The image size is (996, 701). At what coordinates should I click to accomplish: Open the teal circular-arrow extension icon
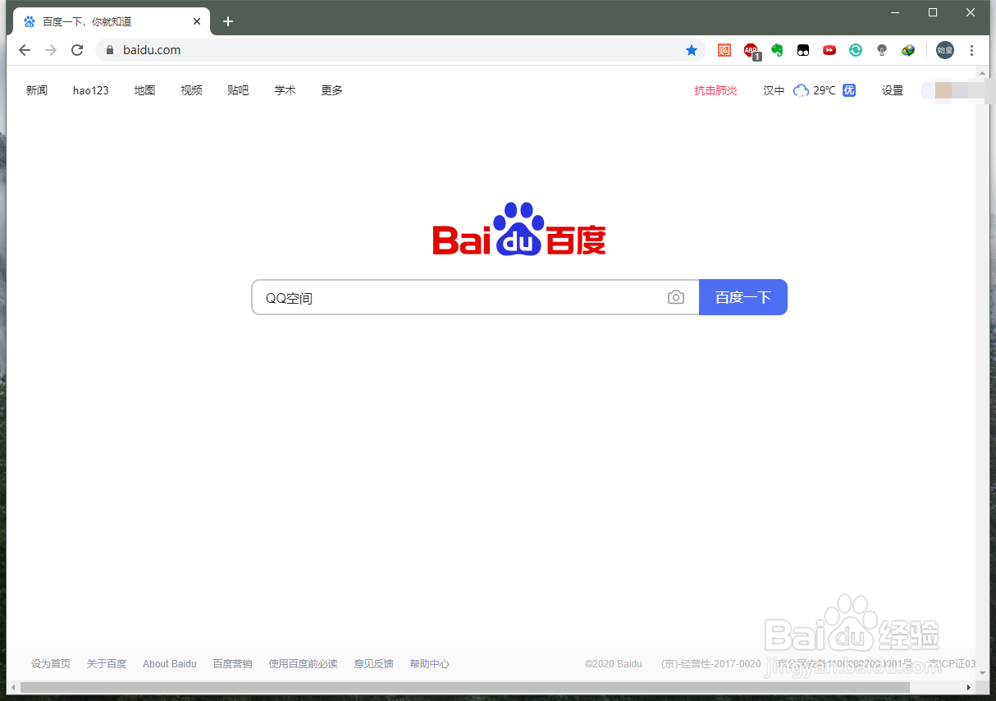click(856, 50)
